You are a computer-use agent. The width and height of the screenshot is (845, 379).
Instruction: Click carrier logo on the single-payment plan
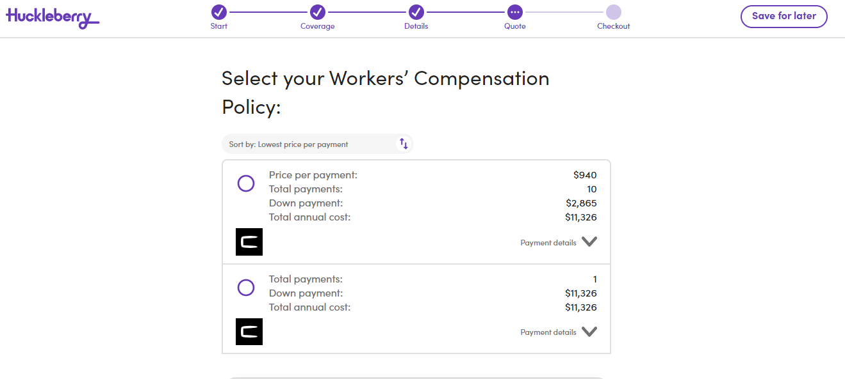pos(249,332)
